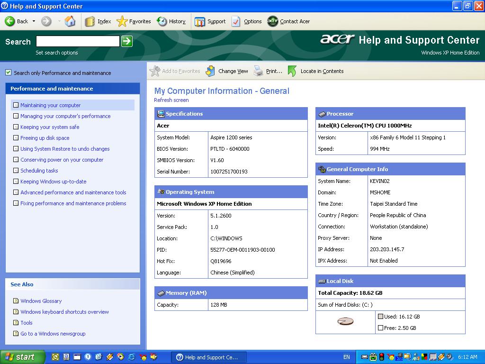Click the green search arrow button
This screenshot has height=364, width=485.
click(126, 41)
